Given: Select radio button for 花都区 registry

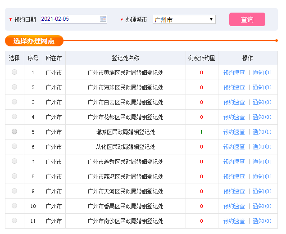Looking at the screenshot, I should pyautogui.click(x=14, y=117).
